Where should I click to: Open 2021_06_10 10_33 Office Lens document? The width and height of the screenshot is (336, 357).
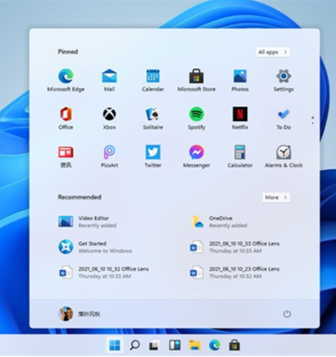235,247
